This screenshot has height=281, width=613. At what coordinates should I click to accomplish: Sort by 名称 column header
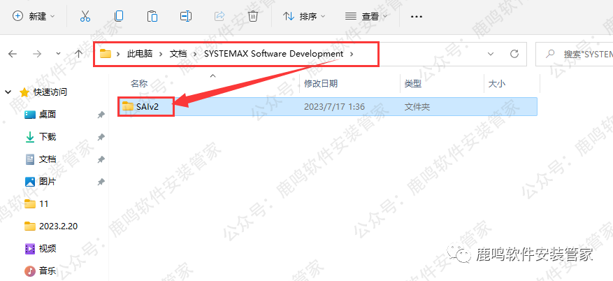pos(138,83)
